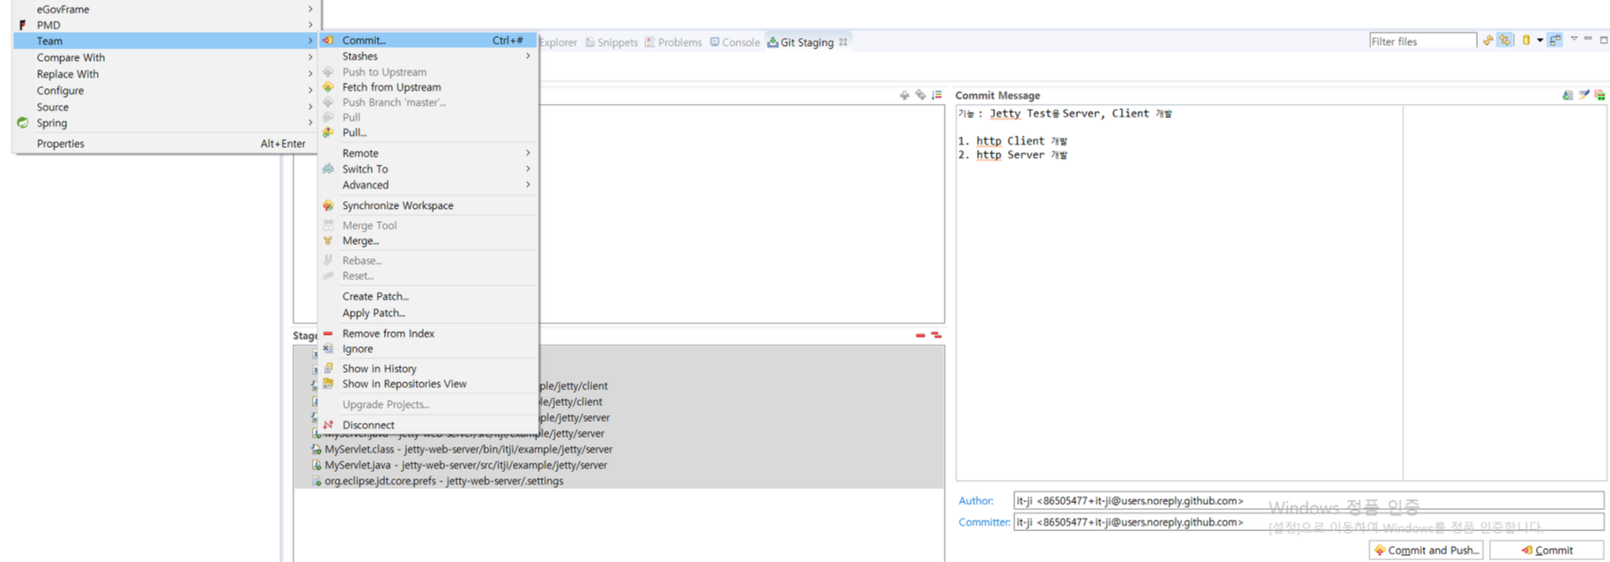This screenshot has width=1610, height=562.
Task: Toggle the column layout icon
Action: (1555, 41)
